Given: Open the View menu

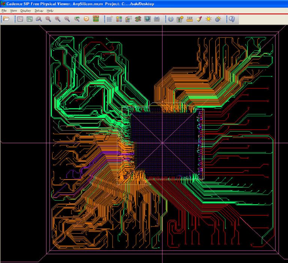Looking at the screenshot, I should (x=13, y=11).
